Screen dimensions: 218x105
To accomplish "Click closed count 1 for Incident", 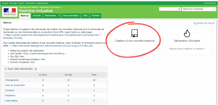I will [68, 90].
